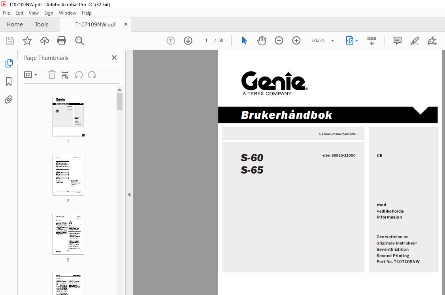Zoom in with plus button
Image resolution: width=445 pixels, height=295 pixels.
pyautogui.click(x=296, y=41)
